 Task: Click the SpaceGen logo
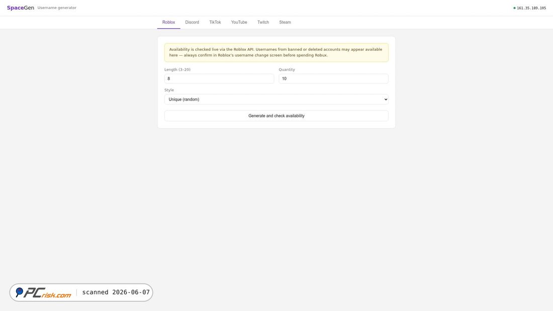point(21,8)
